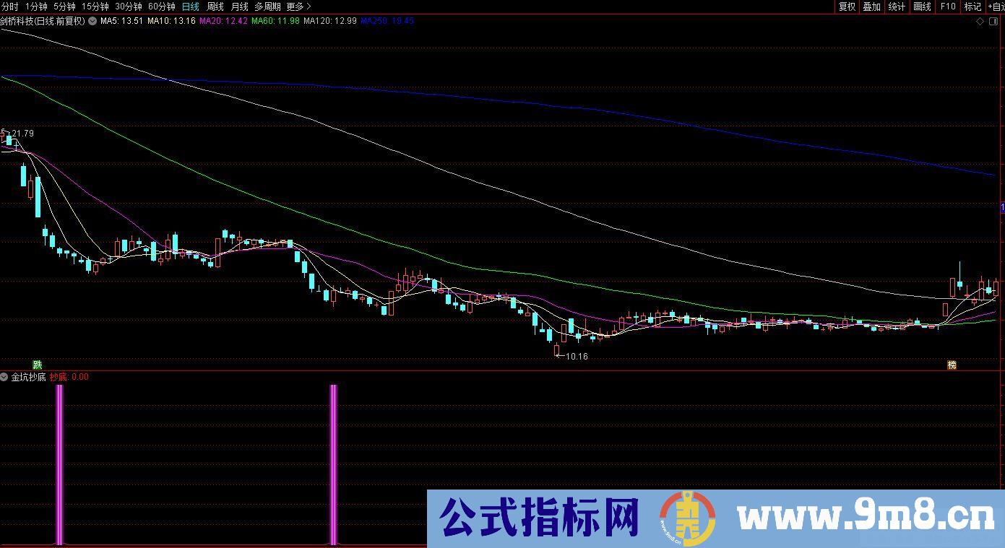The width and height of the screenshot is (1005, 548).
Task: Click the 榜 label below the chart
Action: pos(954,365)
